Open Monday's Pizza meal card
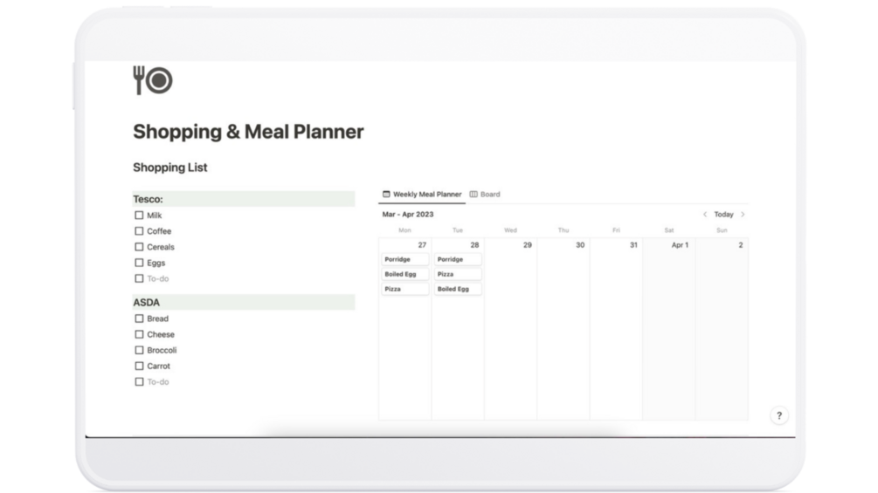This screenshot has width=878, height=493. 405,289
